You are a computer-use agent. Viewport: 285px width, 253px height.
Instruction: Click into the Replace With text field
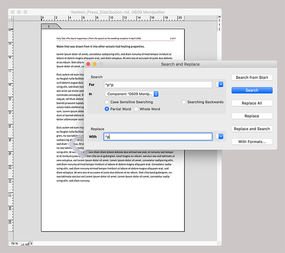click(x=158, y=136)
